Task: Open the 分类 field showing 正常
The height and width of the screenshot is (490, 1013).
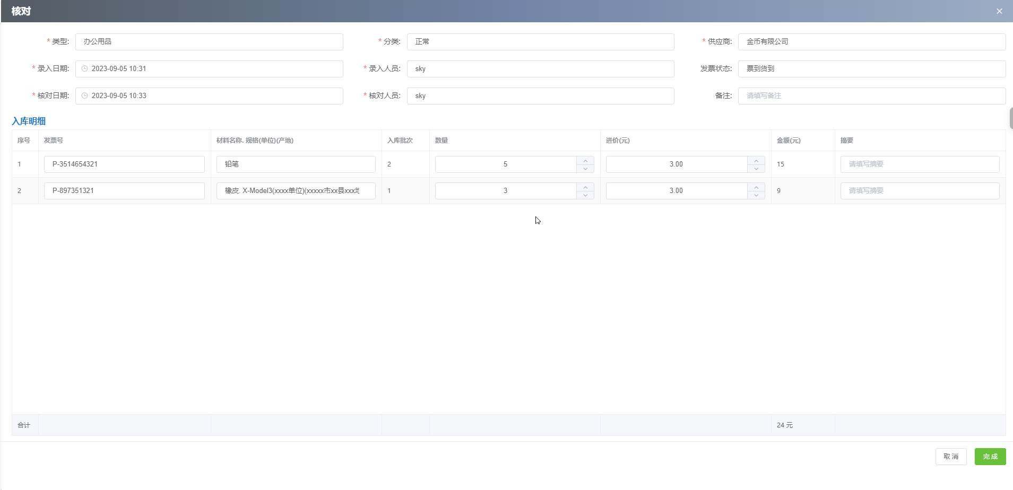Action: (x=540, y=42)
